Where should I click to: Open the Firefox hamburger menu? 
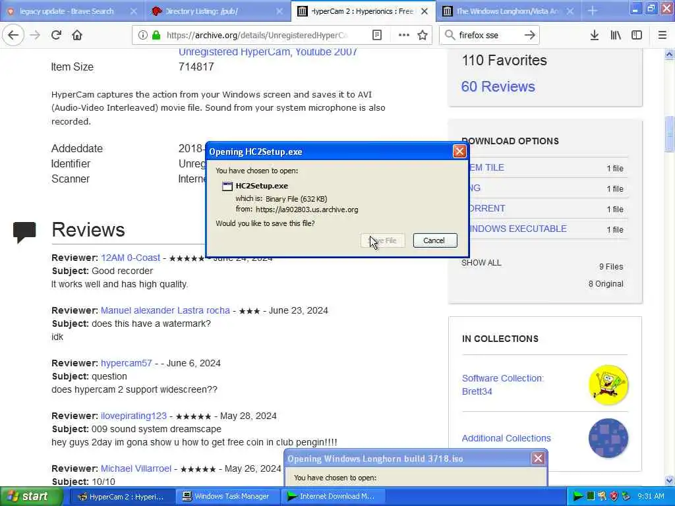(x=662, y=35)
